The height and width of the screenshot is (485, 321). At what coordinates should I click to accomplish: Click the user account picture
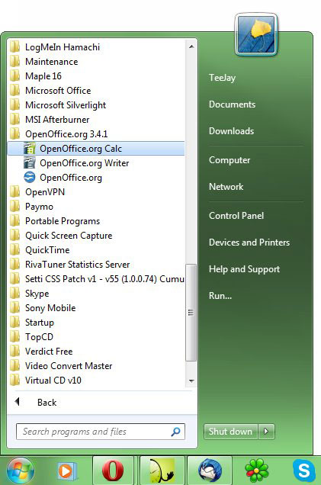pos(256,34)
